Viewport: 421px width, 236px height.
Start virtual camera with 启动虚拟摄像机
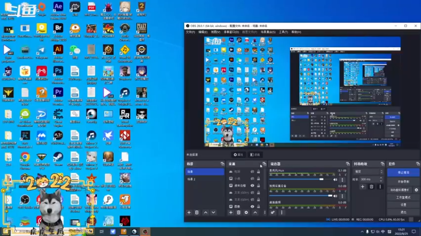tap(400, 190)
